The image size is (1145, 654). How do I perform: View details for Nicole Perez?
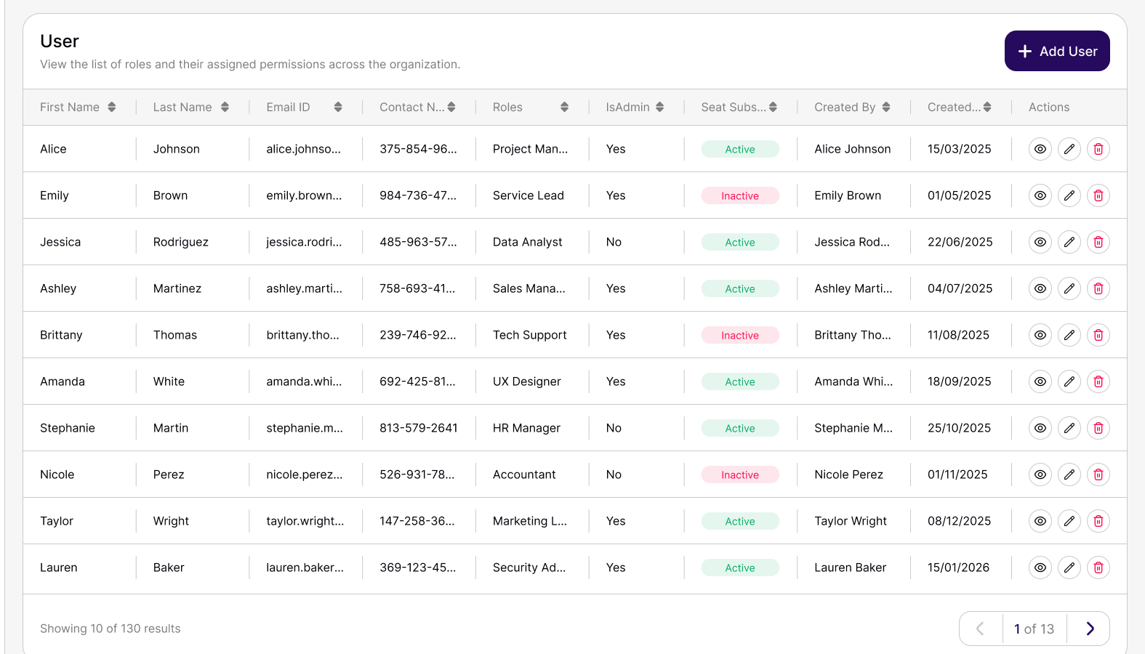(1040, 475)
